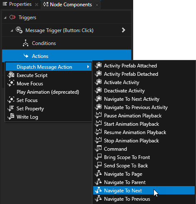The image size is (196, 204).
Task: Click the Execute Script icon
Action: 11,75
